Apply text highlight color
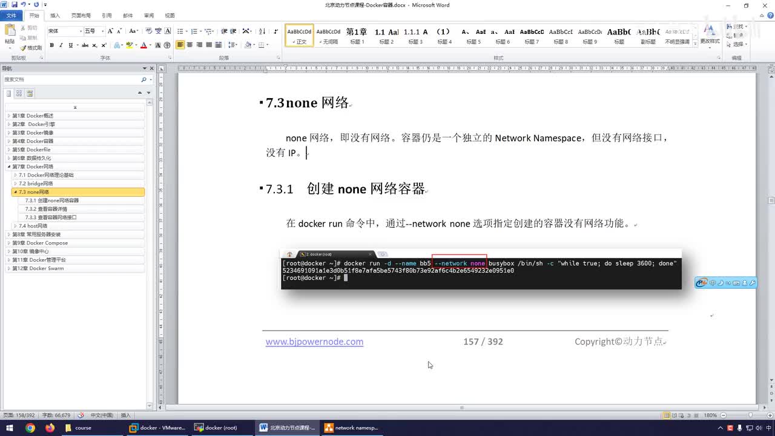 130,45
